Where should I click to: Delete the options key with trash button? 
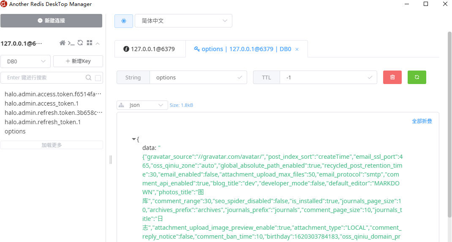(x=392, y=77)
